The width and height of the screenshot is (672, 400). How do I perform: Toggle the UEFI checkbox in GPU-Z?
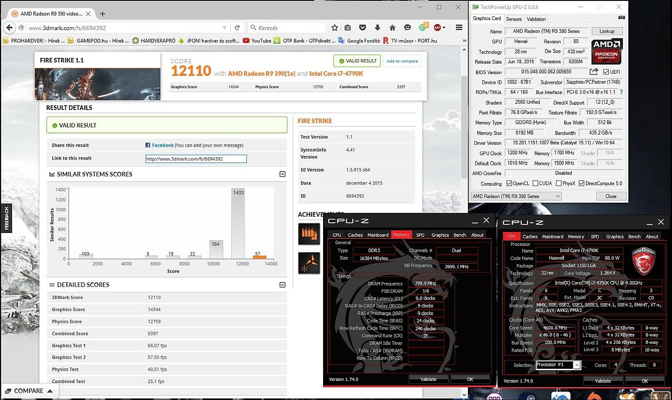[606, 72]
